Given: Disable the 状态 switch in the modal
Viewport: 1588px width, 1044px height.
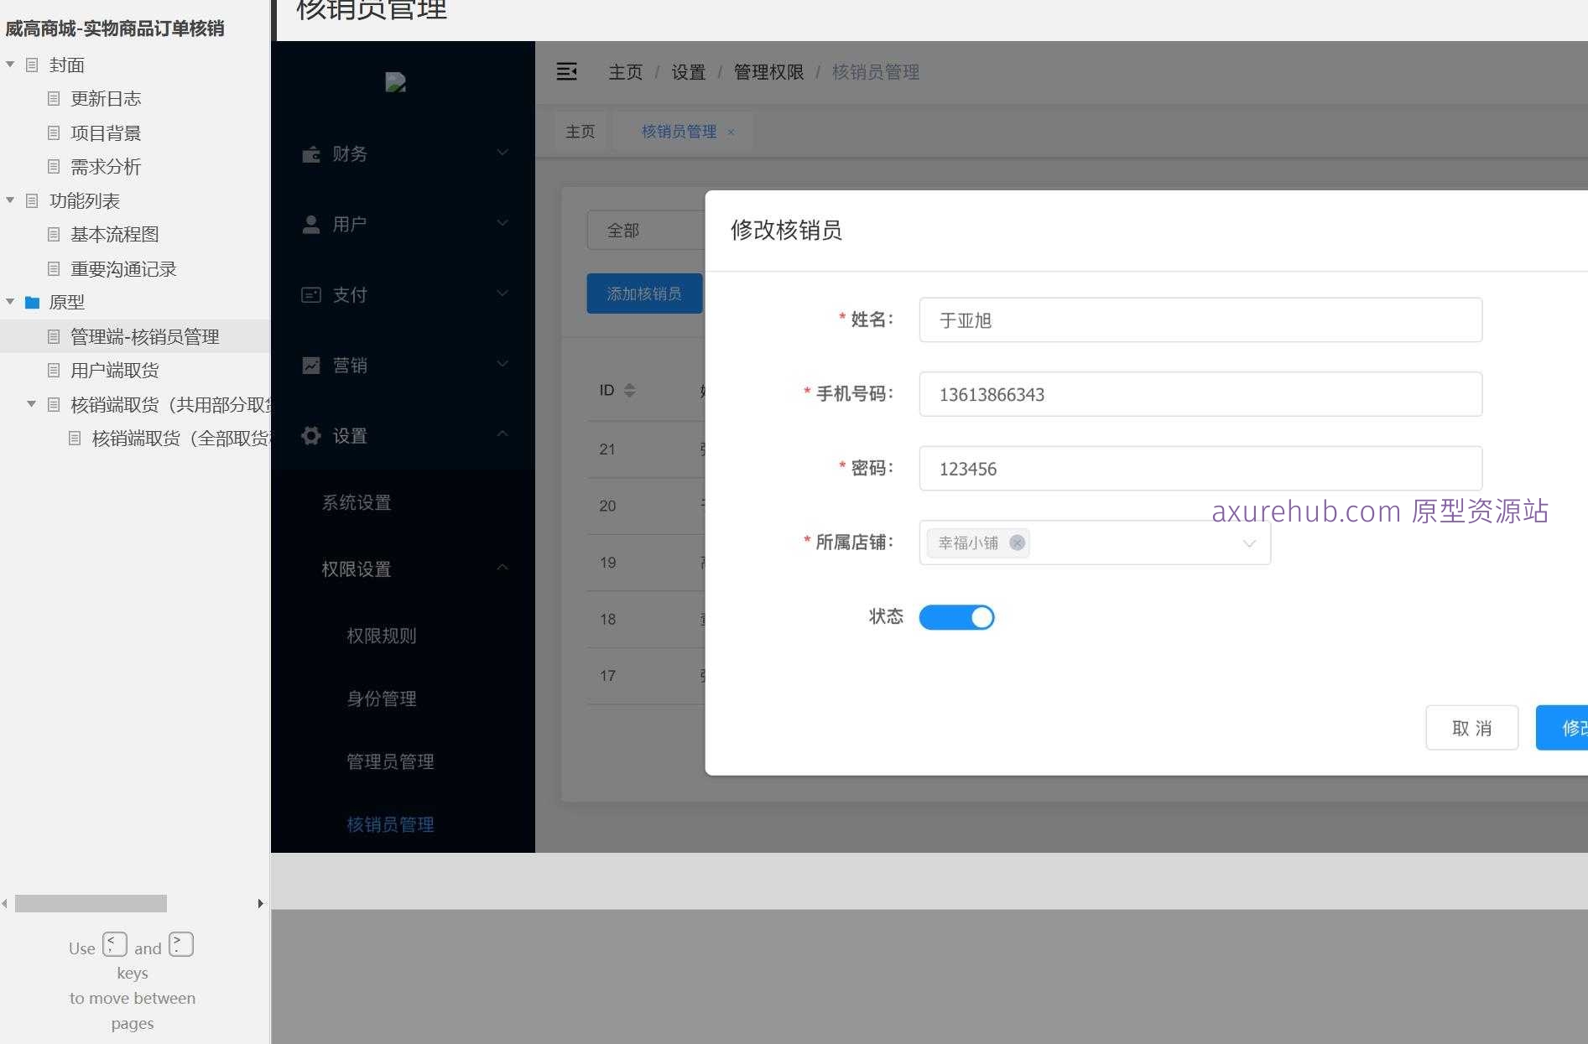Looking at the screenshot, I should tap(956, 617).
